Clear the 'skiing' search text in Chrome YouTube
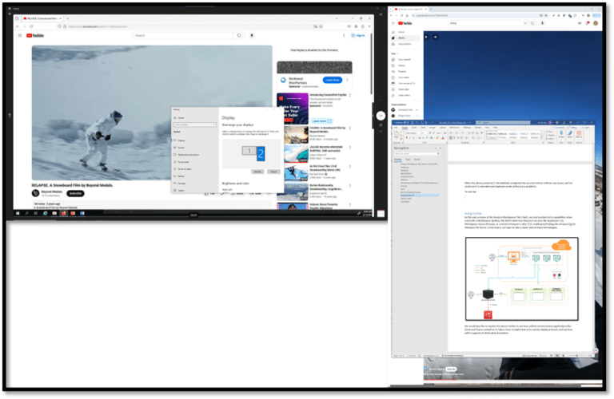The width and height of the screenshot is (614, 399). pos(525,23)
